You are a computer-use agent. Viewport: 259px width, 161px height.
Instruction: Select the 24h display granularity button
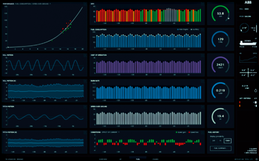click(x=213, y=141)
